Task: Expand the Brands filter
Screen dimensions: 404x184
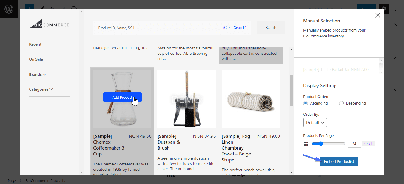Action: tap(38, 74)
